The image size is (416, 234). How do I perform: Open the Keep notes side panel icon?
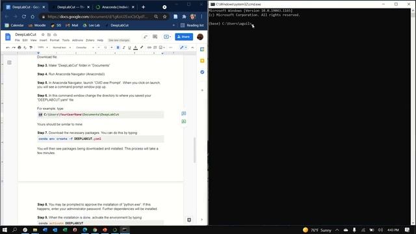click(202, 60)
